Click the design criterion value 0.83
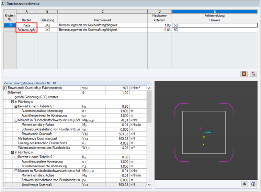261x192 pixels. tap(160, 30)
